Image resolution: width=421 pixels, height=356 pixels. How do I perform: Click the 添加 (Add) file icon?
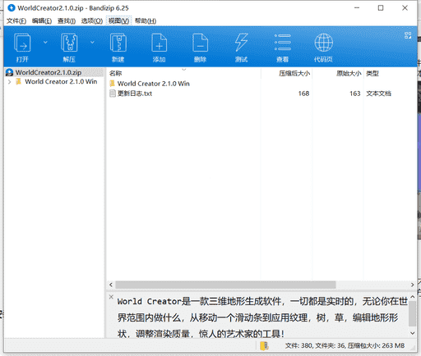(x=160, y=43)
